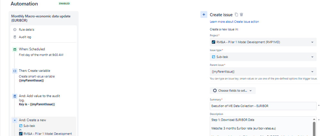320x136 pixels.
Task: Delete the Create issue action via trash icon
Action: coord(242,15)
